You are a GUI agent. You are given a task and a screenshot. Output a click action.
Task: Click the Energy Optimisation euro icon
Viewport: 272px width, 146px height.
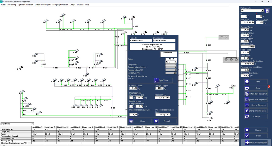pyautogui.click(x=247, y=111)
